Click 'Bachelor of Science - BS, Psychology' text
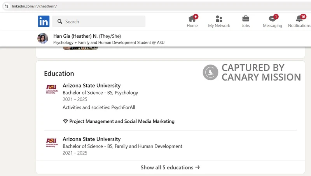 tap(100, 93)
